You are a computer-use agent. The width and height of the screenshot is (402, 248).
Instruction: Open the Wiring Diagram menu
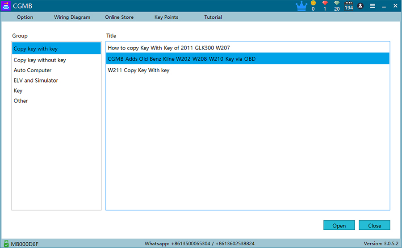pyautogui.click(x=72, y=17)
